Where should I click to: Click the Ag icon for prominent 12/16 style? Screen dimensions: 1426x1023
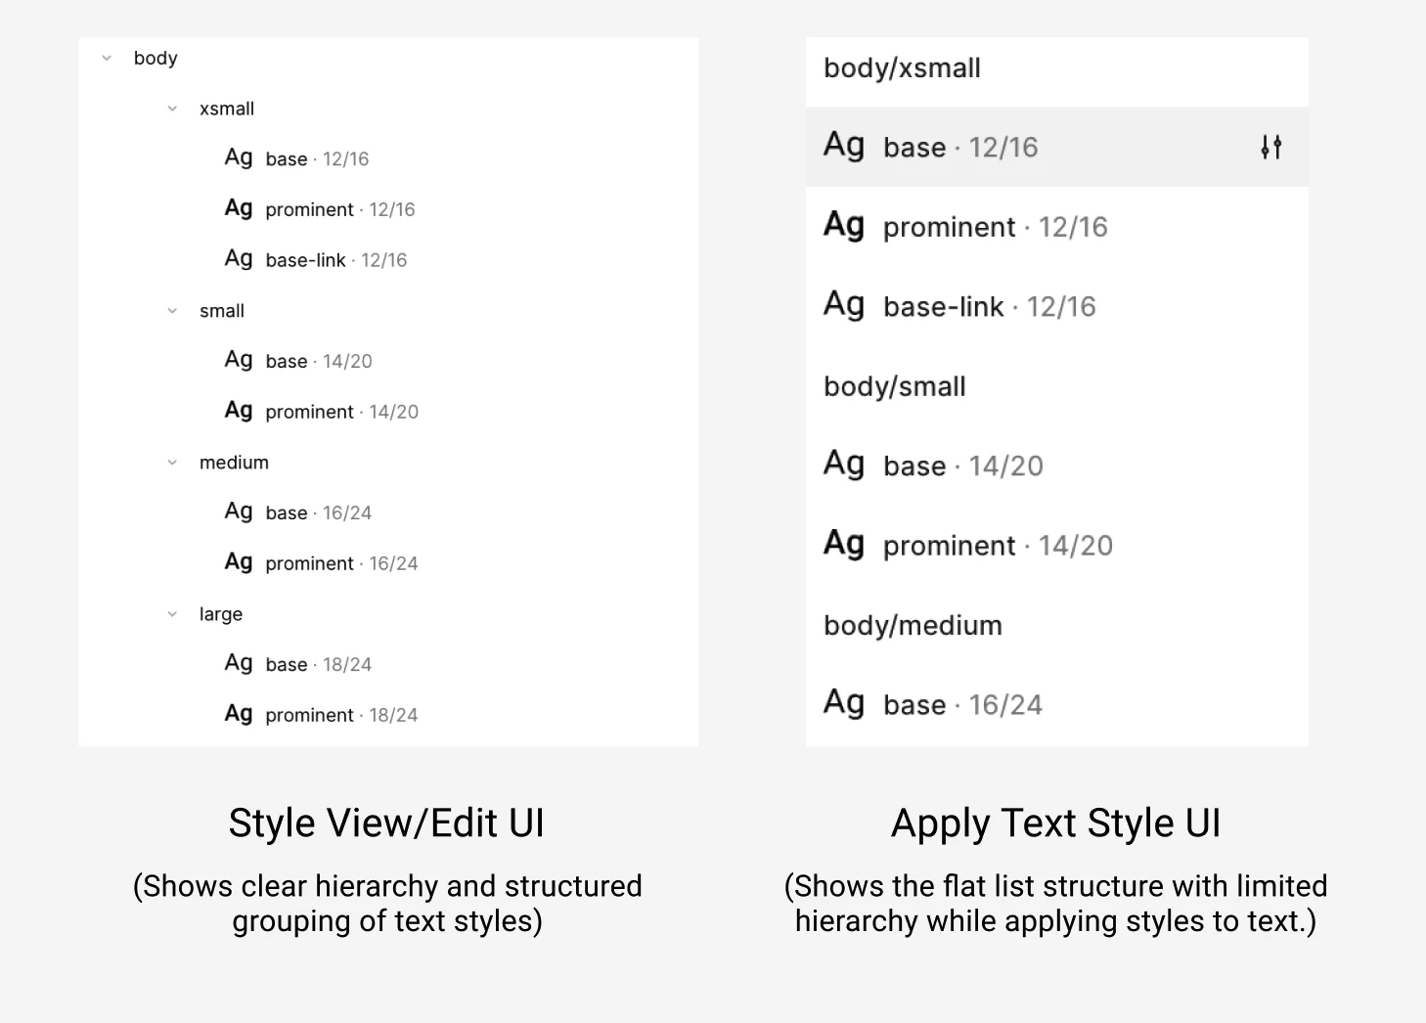click(x=238, y=207)
